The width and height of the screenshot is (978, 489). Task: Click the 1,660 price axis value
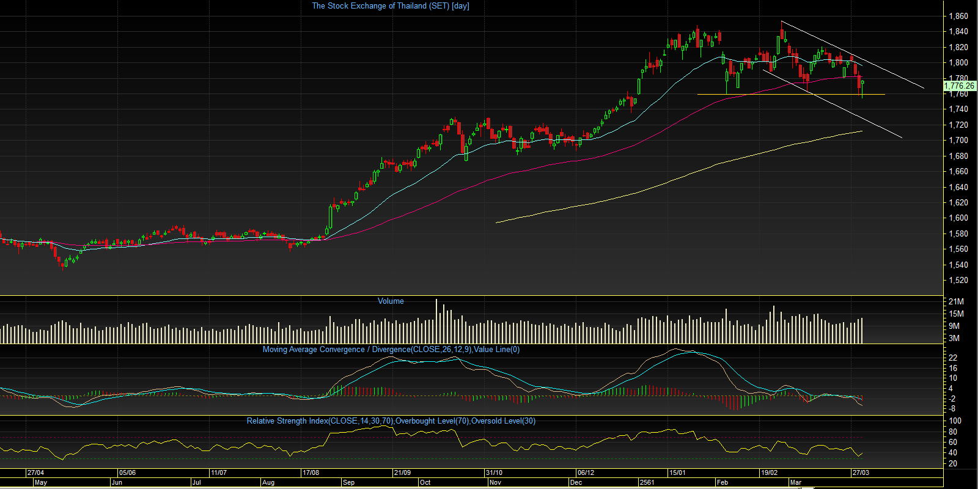click(958, 172)
